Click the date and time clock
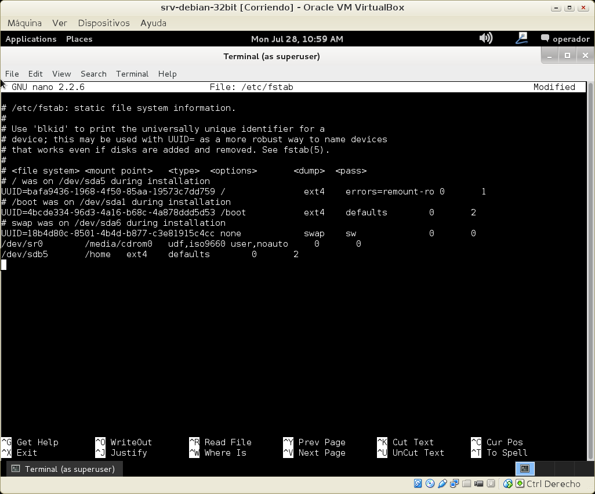The height and width of the screenshot is (494, 595). (x=297, y=39)
